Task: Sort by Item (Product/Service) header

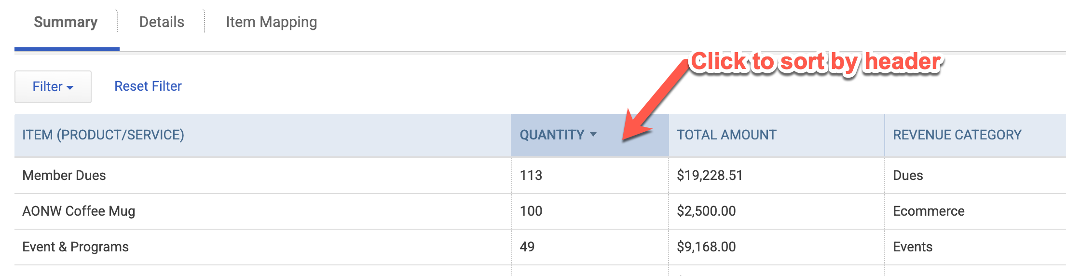Action: tap(103, 135)
